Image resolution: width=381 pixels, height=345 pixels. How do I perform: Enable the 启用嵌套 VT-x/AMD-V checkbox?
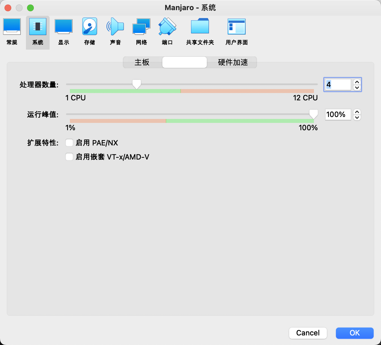click(x=69, y=157)
